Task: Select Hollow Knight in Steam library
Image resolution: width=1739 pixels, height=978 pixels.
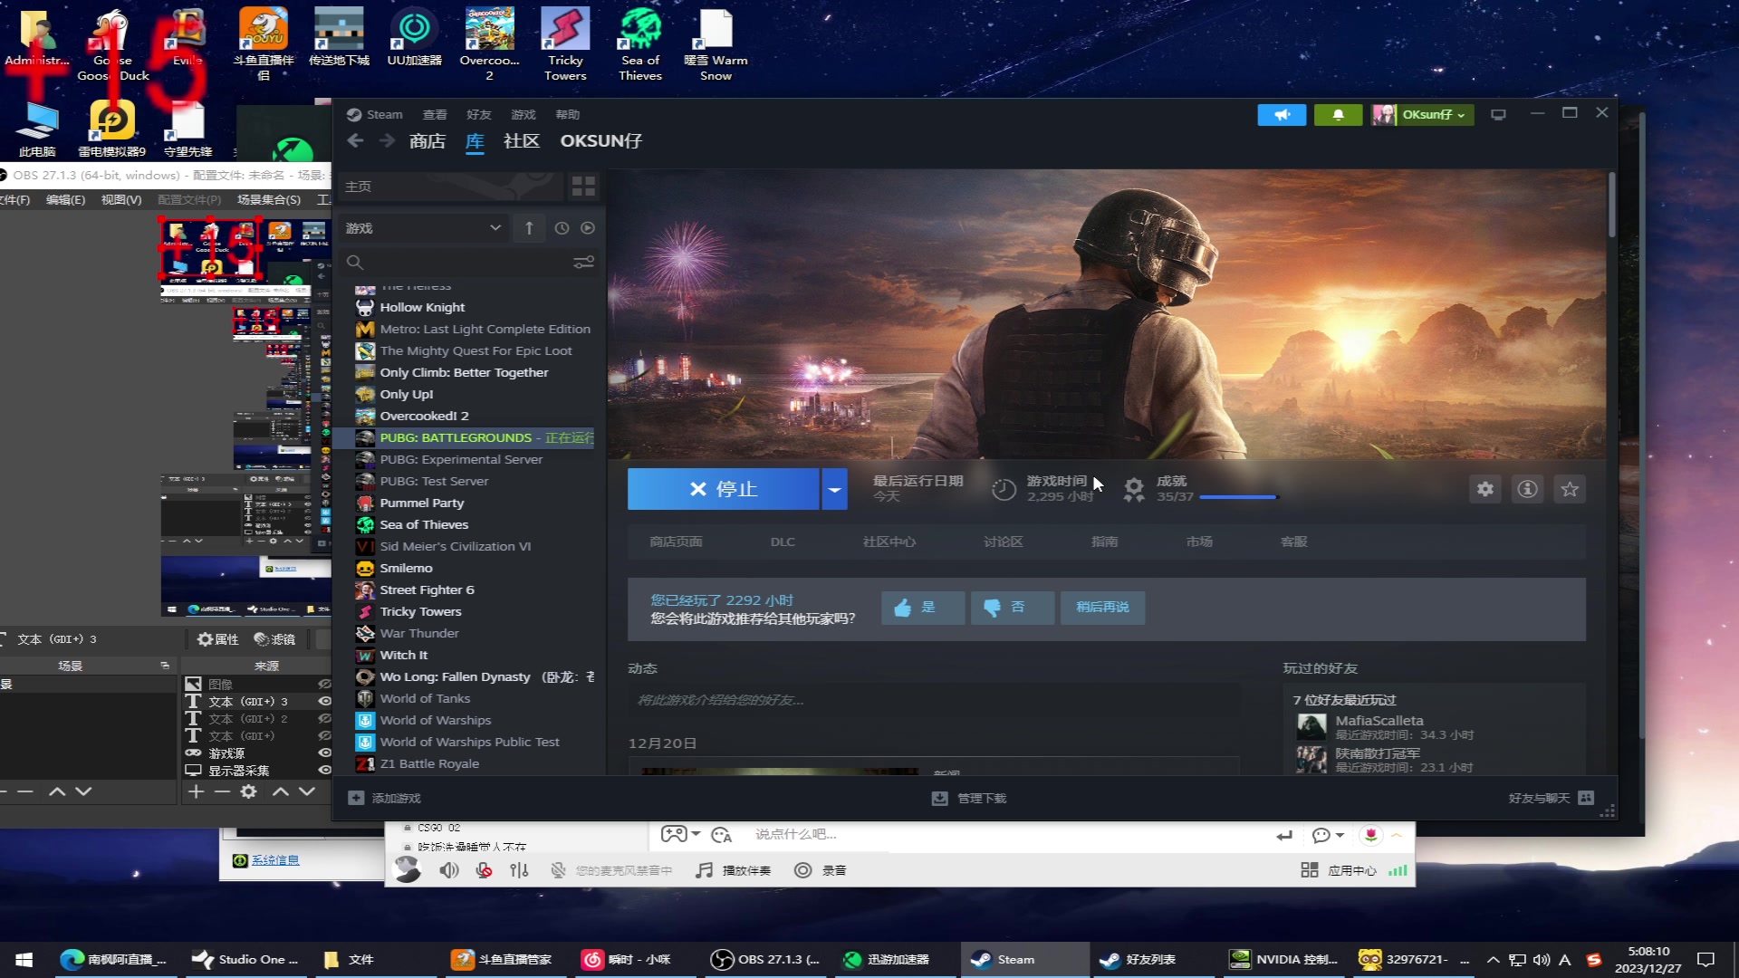Action: (x=422, y=308)
